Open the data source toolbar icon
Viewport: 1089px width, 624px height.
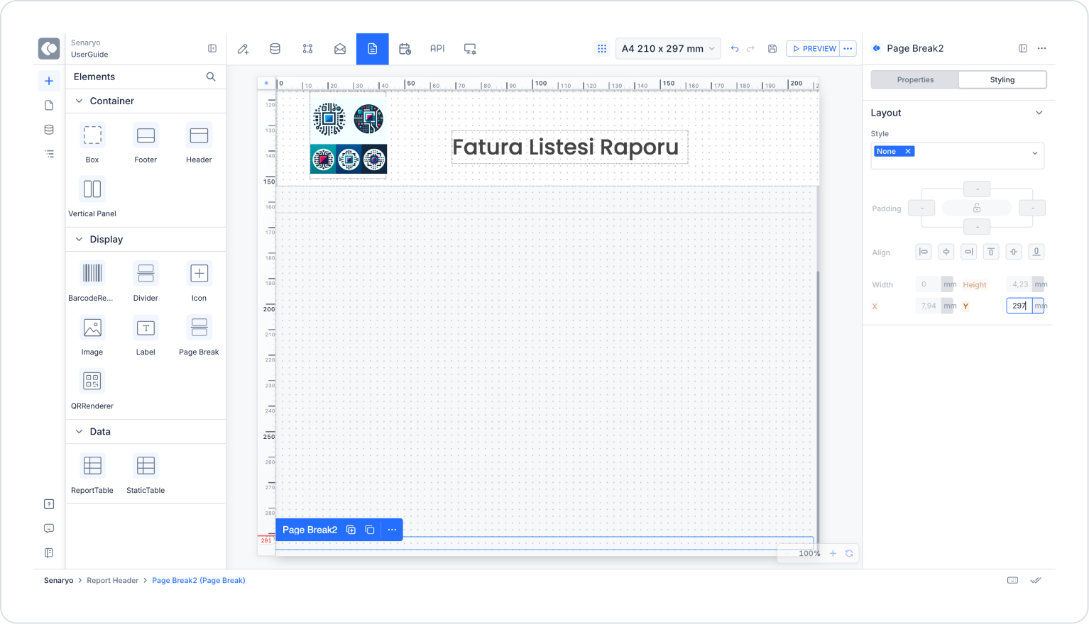(x=275, y=49)
